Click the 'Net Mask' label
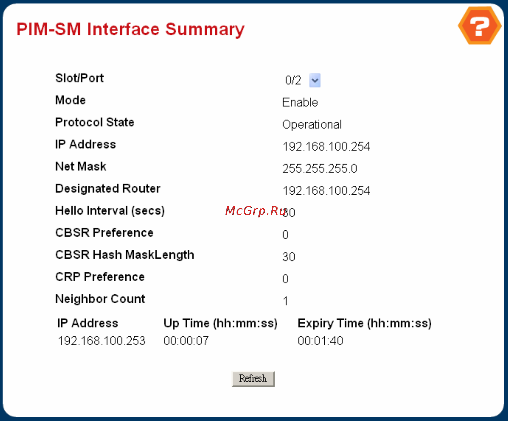 pyautogui.click(x=81, y=166)
